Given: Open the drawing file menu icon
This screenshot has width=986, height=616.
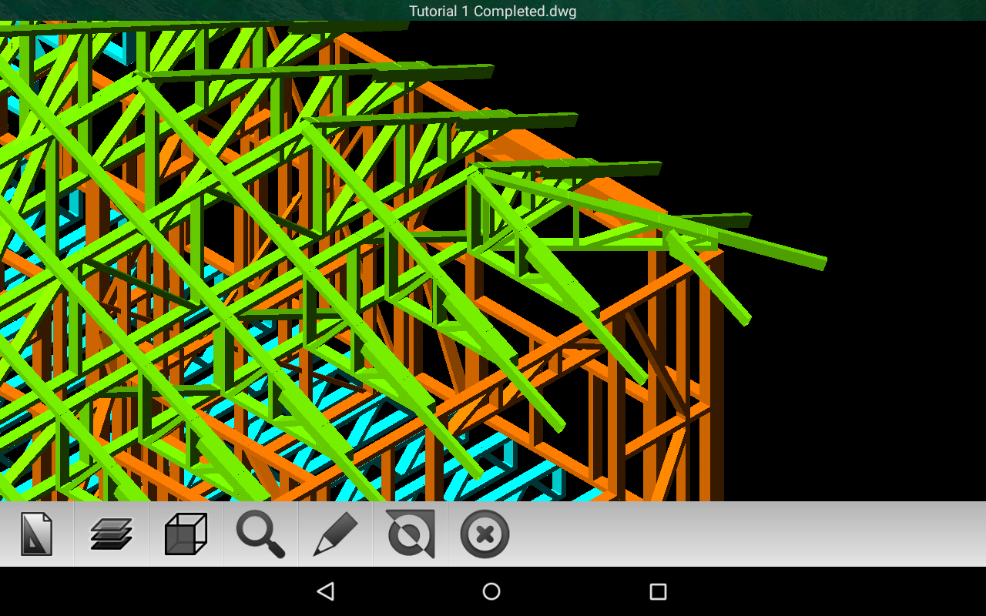Looking at the screenshot, I should point(36,534).
